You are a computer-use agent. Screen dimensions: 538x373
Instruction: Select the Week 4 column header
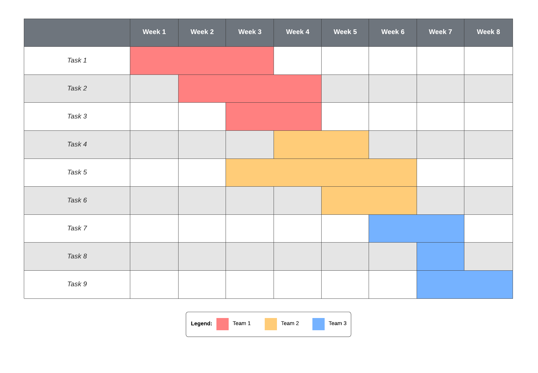click(x=297, y=32)
